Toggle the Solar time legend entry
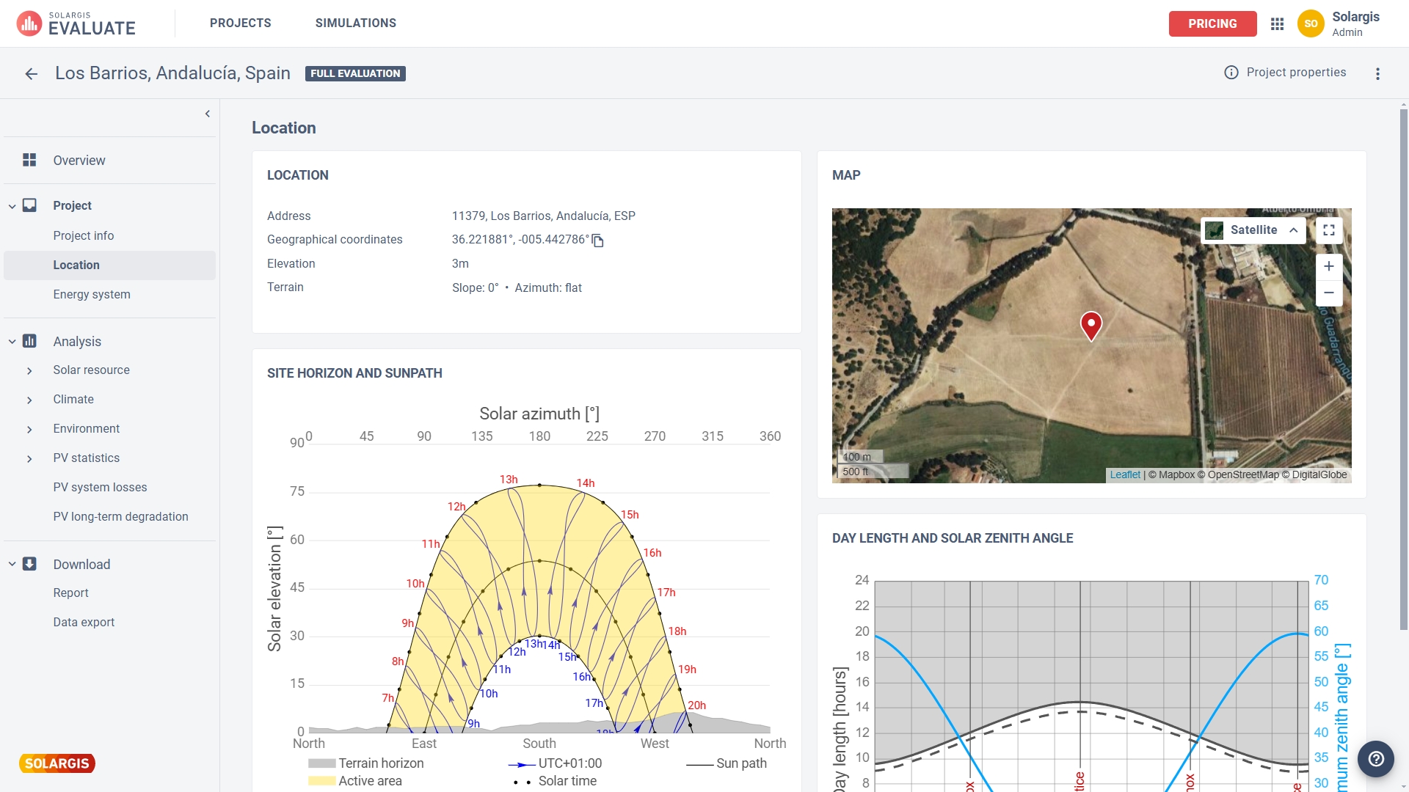1409x792 pixels. (x=556, y=781)
